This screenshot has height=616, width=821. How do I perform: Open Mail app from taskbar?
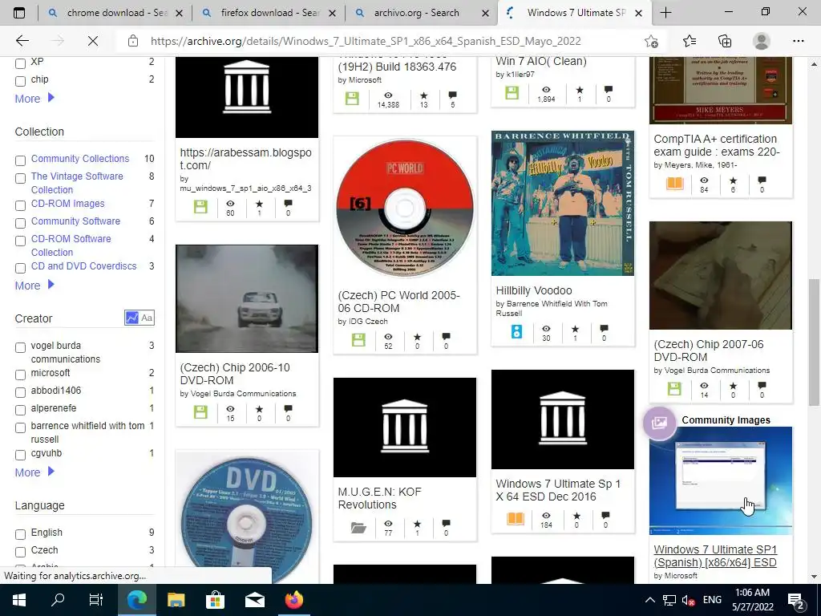coord(254,600)
